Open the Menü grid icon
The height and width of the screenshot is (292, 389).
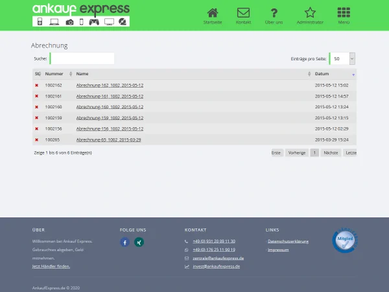pyautogui.click(x=344, y=14)
